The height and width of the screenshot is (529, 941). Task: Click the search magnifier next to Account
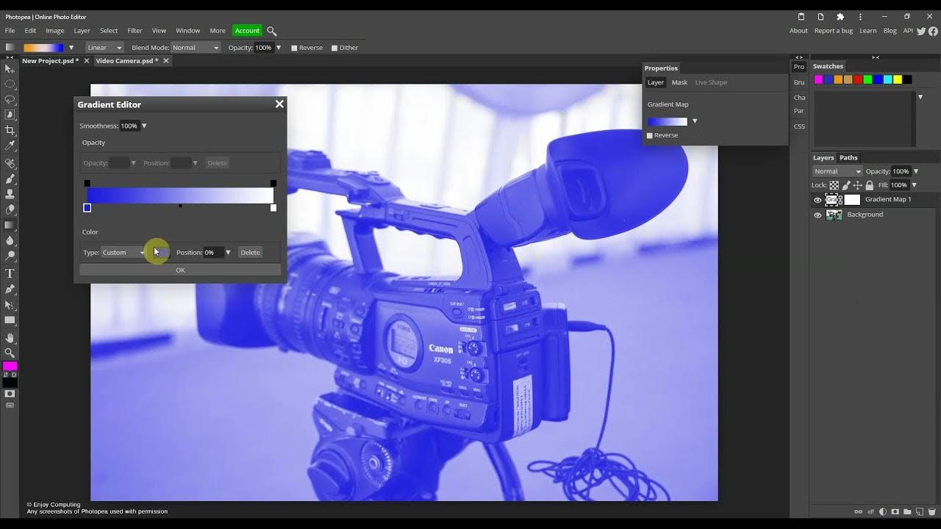pos(272,31)
